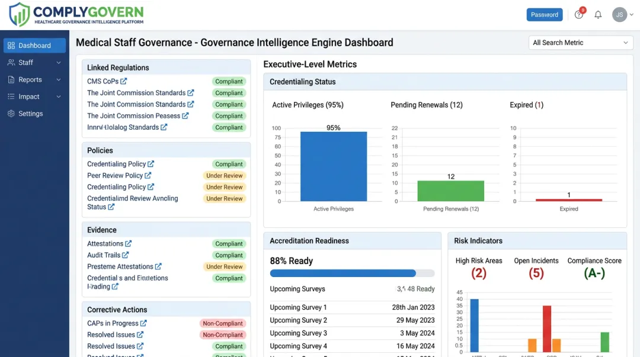Click the Linked Regulations section header
The image size is (640, 357).
coord(166,67)
